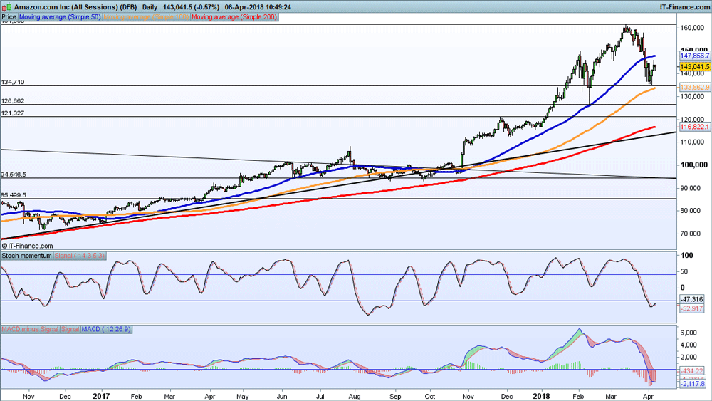Click the 94,546.5 support level label
The image size is (712, 401).
click(x=14, y=175)
